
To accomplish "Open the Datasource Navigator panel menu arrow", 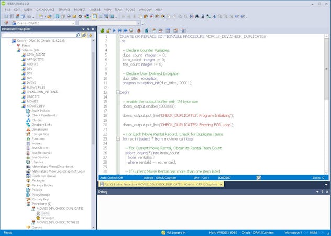I will [x=83, y=29].
